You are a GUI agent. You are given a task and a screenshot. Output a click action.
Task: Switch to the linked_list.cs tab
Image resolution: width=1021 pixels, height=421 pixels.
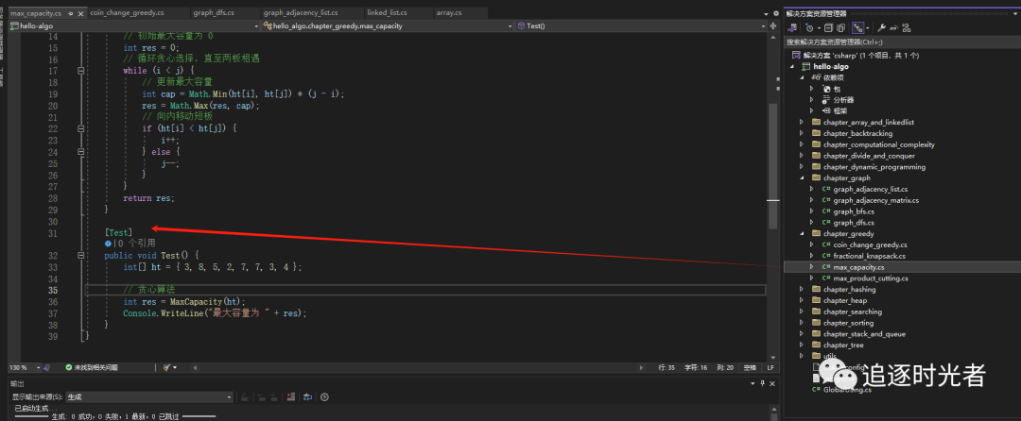386,13
